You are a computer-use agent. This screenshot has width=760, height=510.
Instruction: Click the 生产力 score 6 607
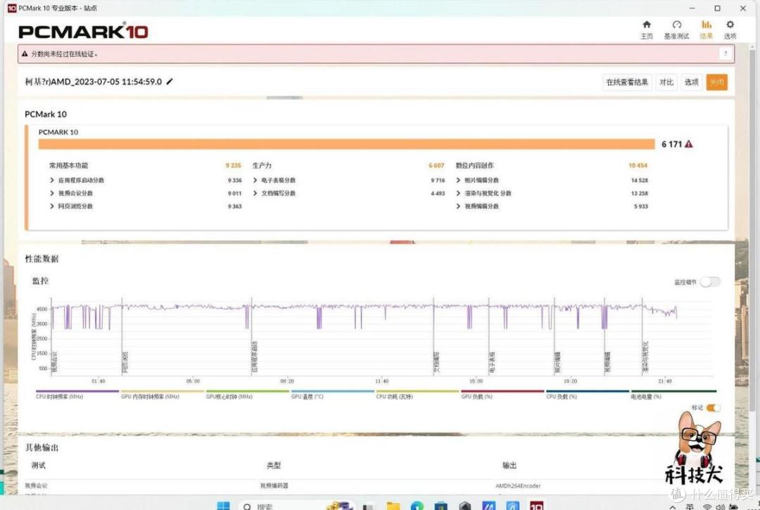point(436,165)
